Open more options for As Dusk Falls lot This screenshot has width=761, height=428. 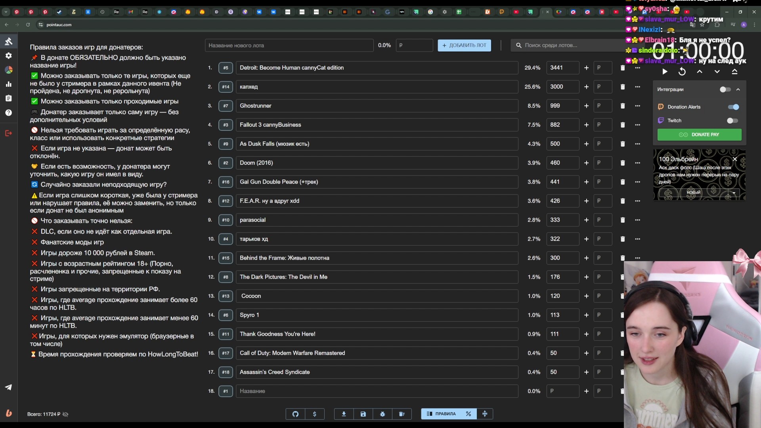click(x=637, y=144)
